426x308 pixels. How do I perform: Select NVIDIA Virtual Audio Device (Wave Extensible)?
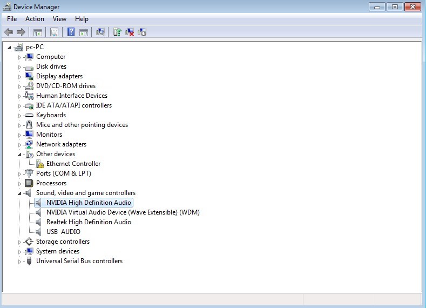tap(123, 212)
